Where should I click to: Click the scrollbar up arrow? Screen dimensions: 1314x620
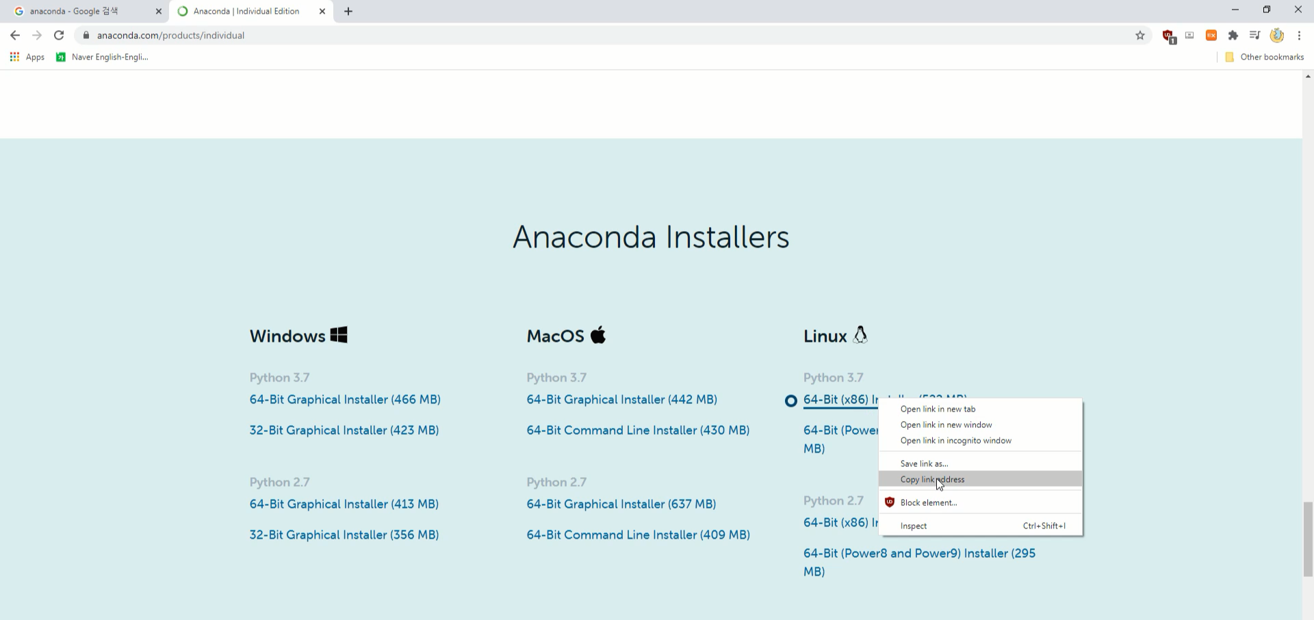pos(1308,76)
